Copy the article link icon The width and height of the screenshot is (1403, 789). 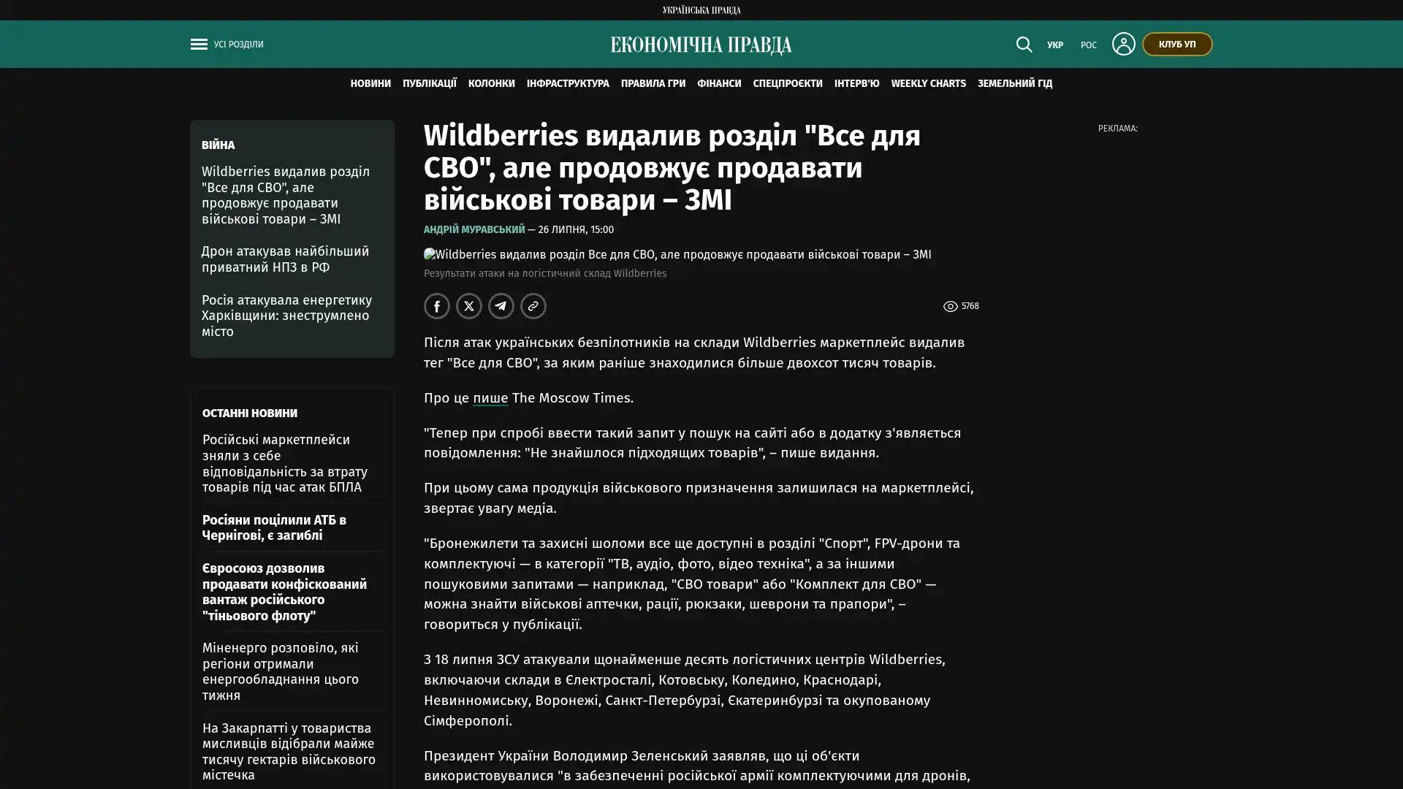click(533, 306)
